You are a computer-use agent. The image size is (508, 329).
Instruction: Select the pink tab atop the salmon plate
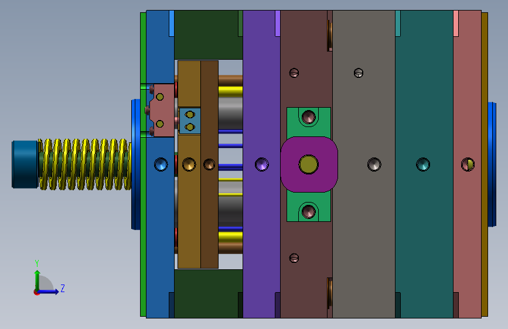click(x=456, y=23)
